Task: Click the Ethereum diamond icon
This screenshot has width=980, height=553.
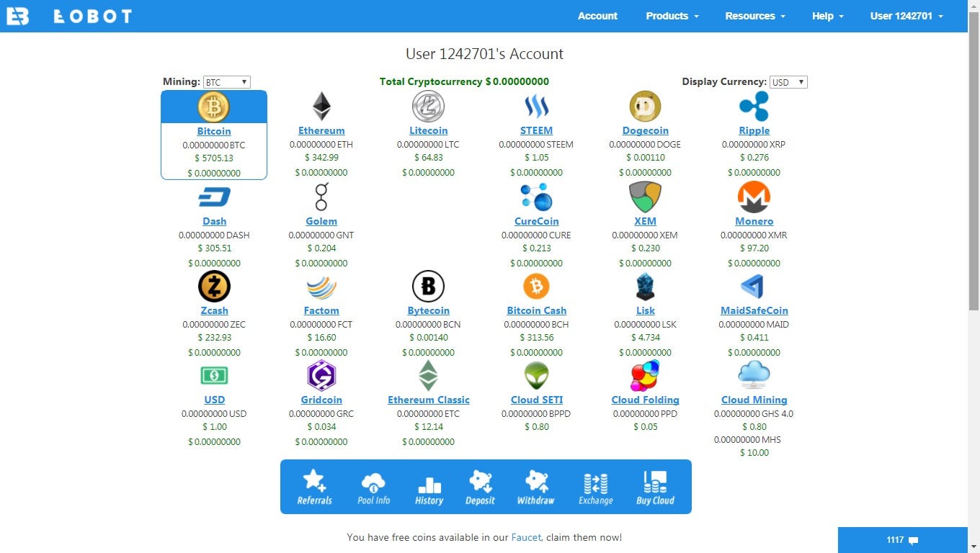Action: coord(321,107)
